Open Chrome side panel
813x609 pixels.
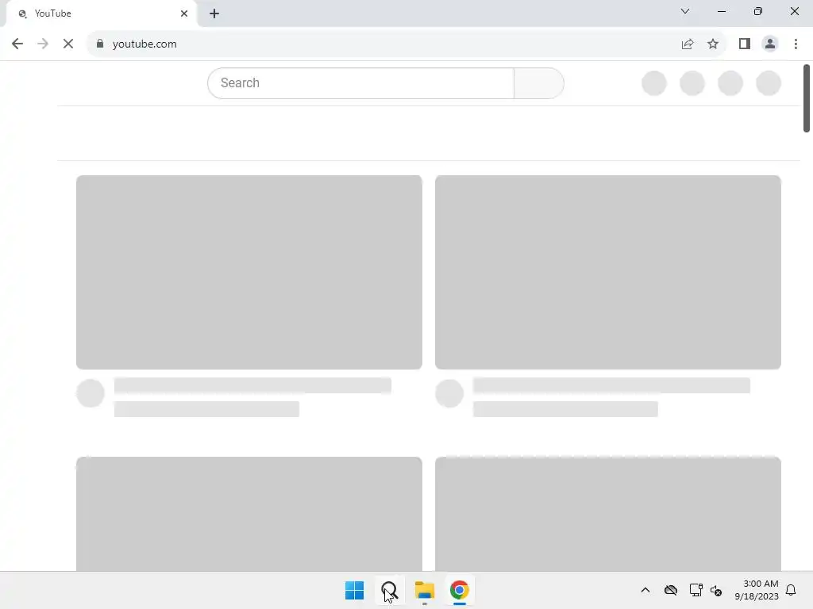745,44
